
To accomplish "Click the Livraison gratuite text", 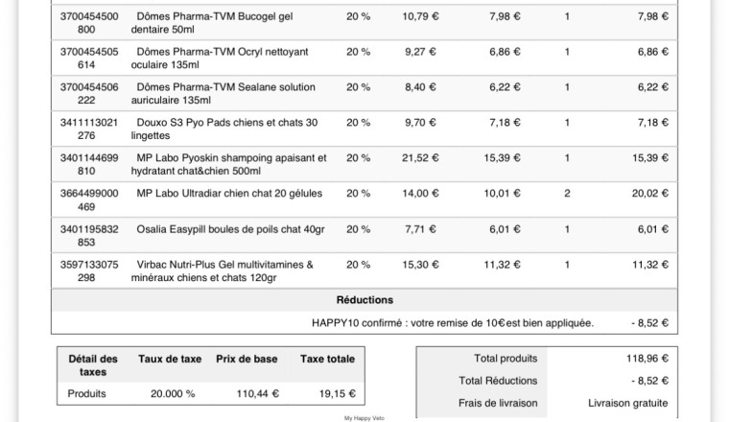I will (627, 403).
